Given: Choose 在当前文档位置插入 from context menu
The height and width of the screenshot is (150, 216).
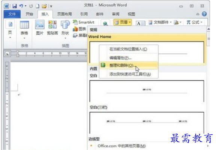Looking at the screenshot, I should coord(128,49).
